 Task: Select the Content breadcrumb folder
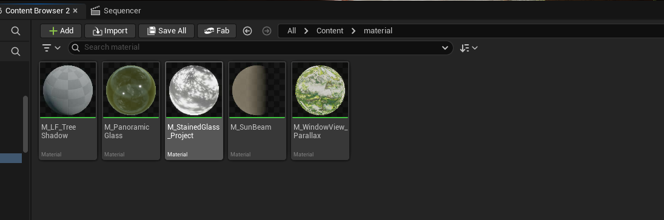330,31
